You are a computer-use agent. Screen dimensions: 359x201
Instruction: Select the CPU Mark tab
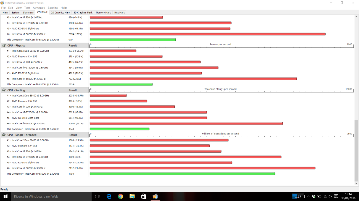[x=42, y=12]
